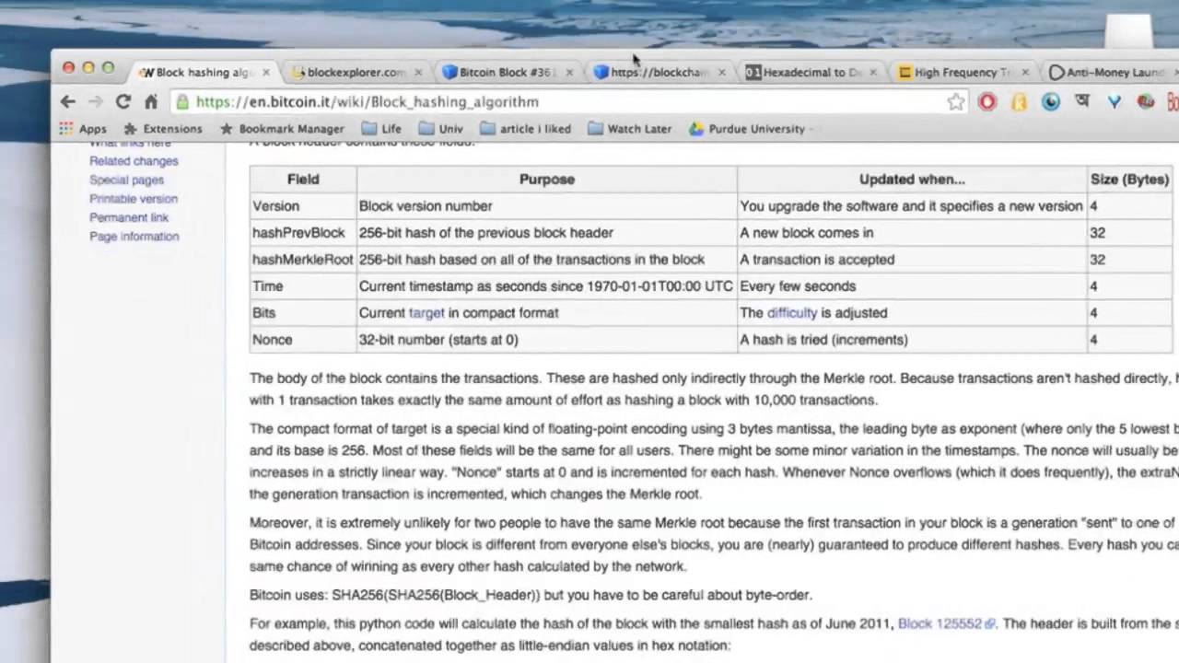Image resolution: width=1179 pixels, height=663 pixels.
Task: Open the red circular extension icon
Action: (x=987, y=102)
